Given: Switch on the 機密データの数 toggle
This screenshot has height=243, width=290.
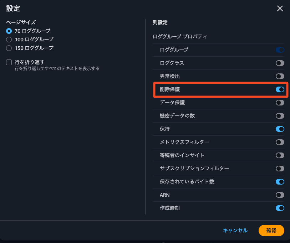Looking at the screenshot, I should (x=280, y=116).
